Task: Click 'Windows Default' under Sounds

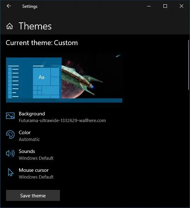Action: (36, 158)
